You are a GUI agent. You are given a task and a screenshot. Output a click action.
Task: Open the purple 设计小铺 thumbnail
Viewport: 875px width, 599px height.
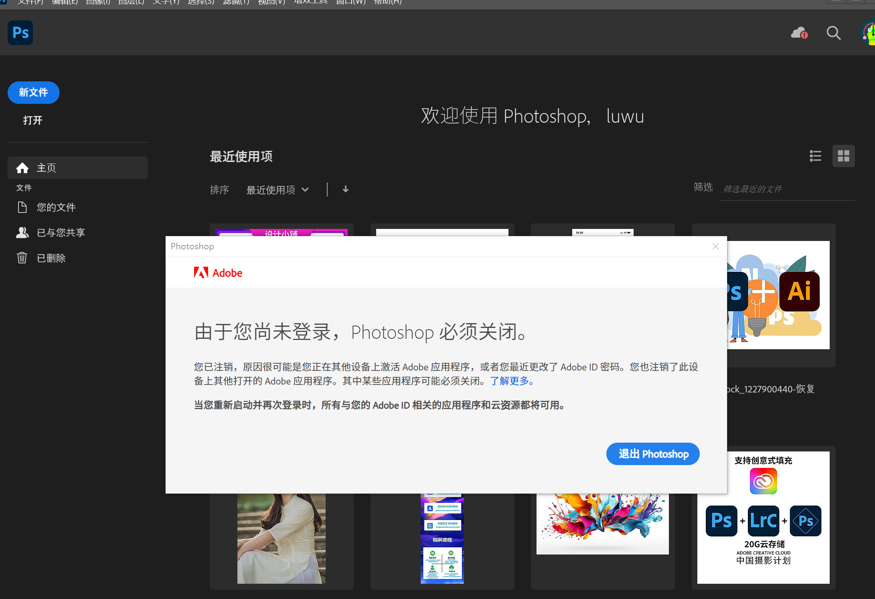(x=281, y=233)
